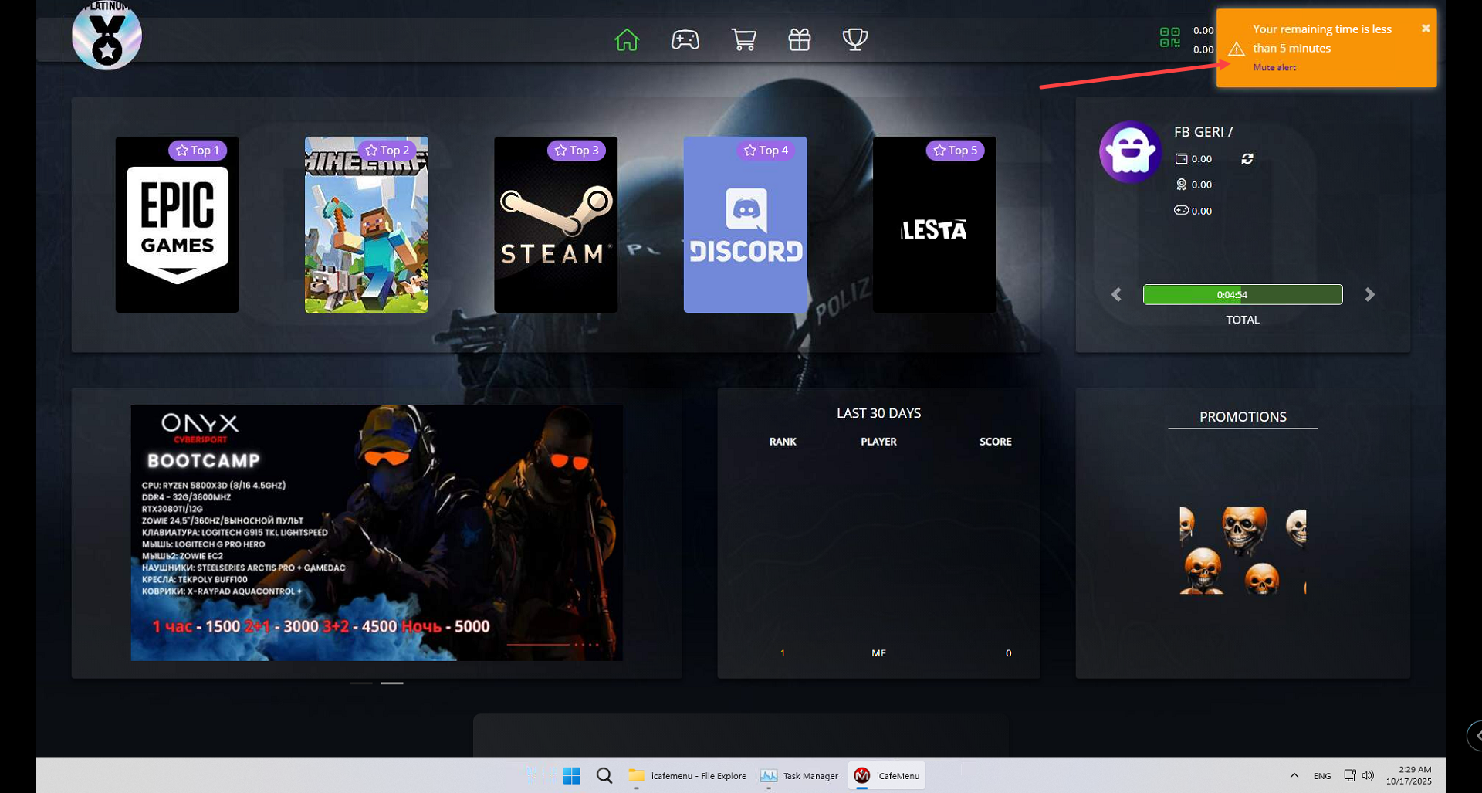Click the remaining time progress bar

tap(1242, 295)
